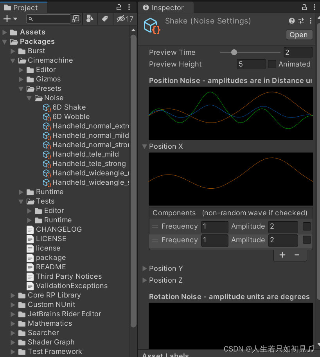This screenshot has width=320, height=357.
Task: Click second row Amplitude field
Action: 283,240
